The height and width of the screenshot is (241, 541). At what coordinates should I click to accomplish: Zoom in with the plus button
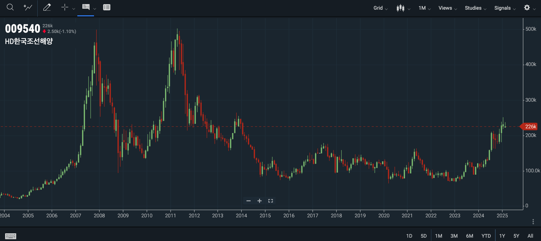tap(259, 201)
